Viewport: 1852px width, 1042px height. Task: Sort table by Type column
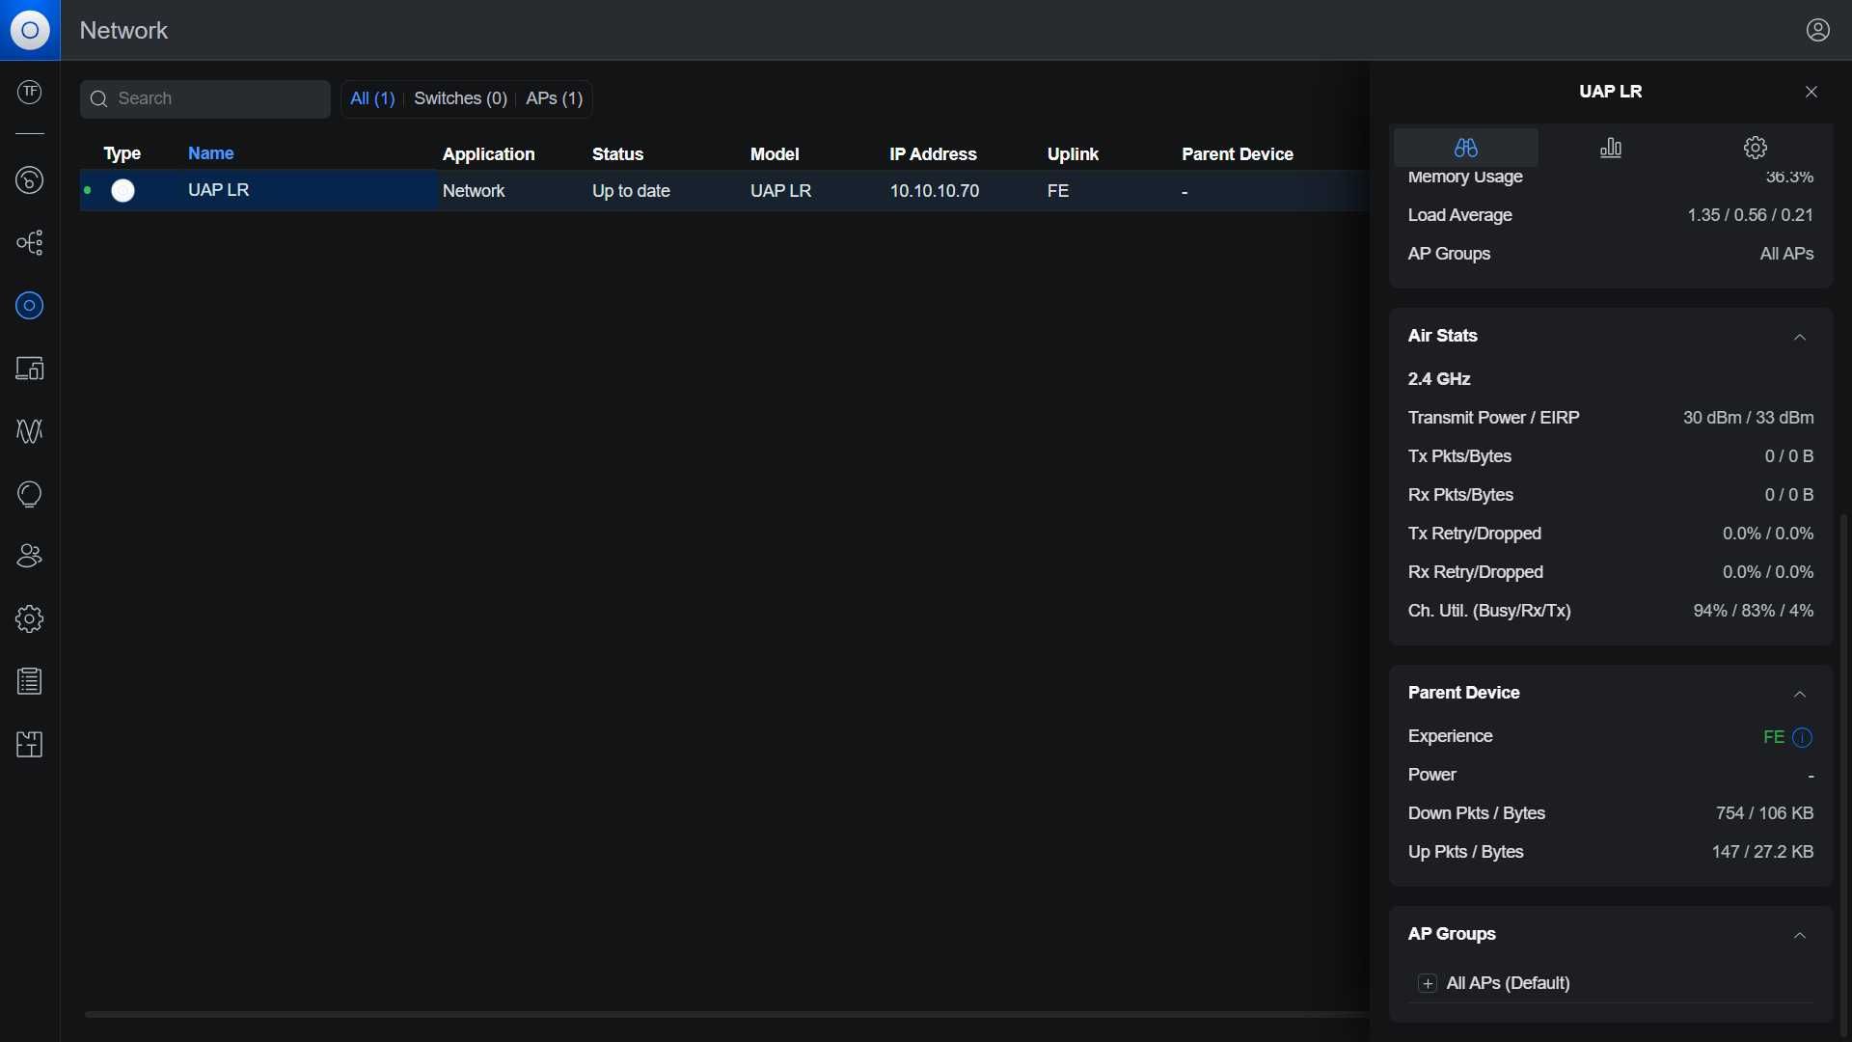pos(123,154)
